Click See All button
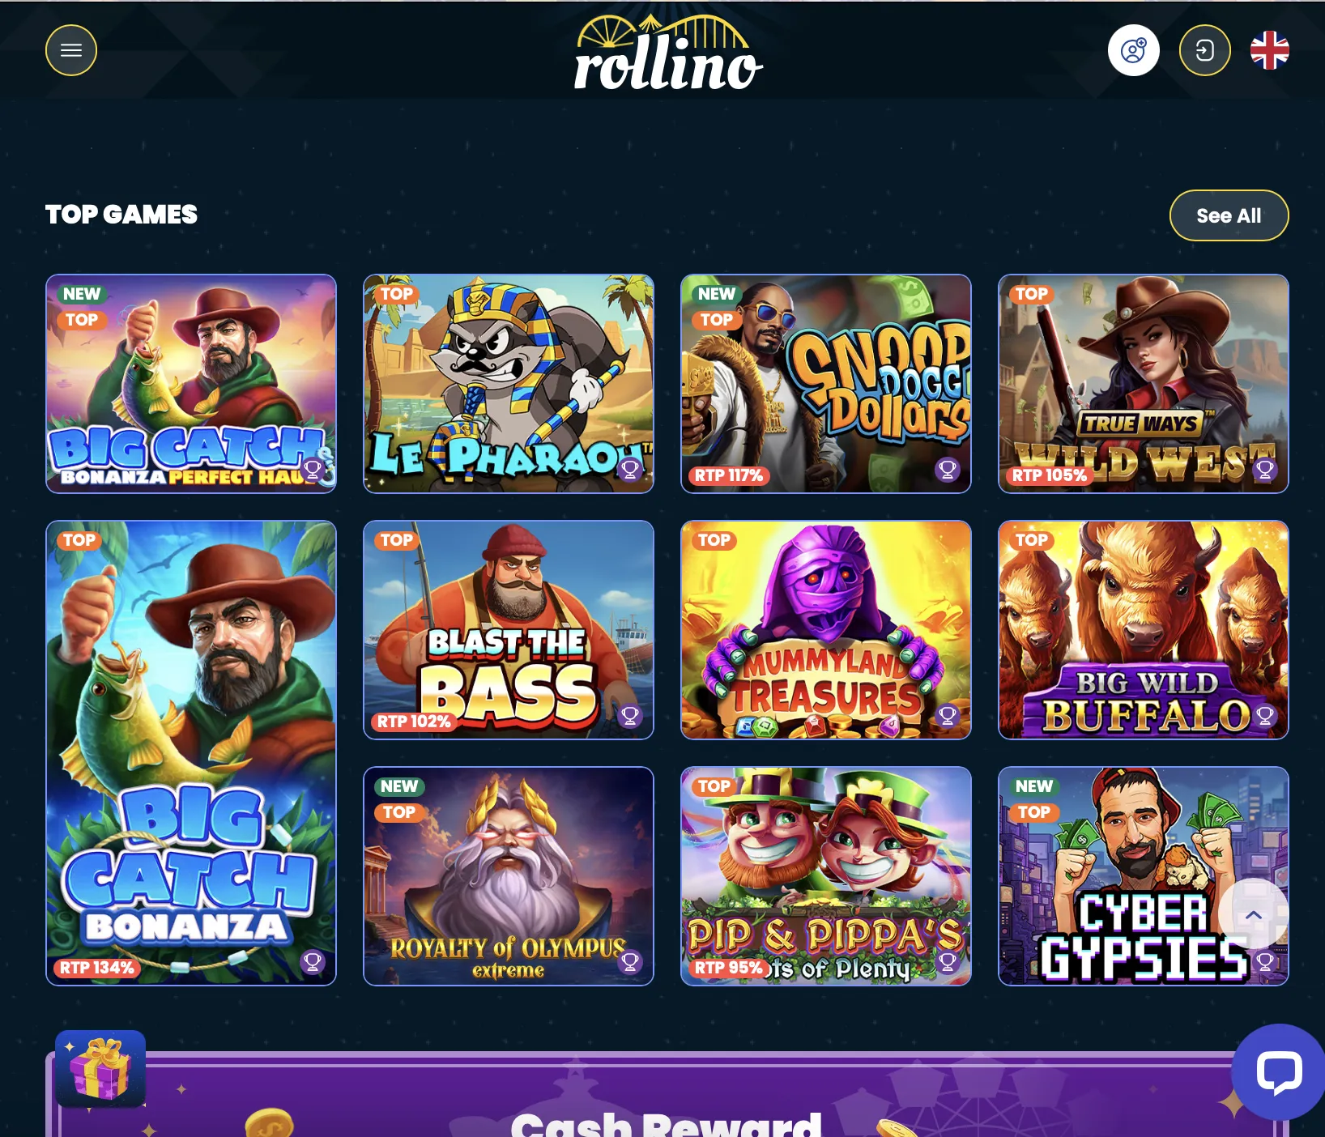The height and width of the screenshot is (1137, 1325). click(x=1229, y=215)
